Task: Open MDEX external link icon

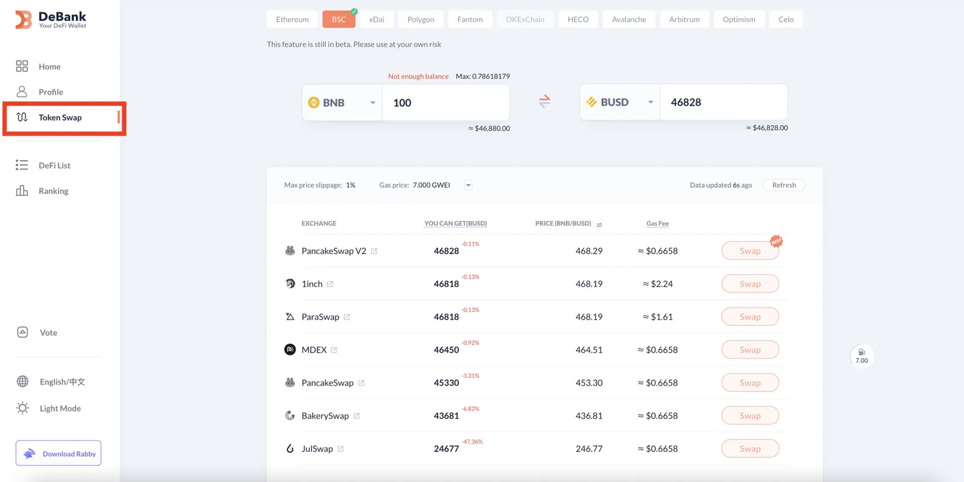Action: click(x=334, y=350)
